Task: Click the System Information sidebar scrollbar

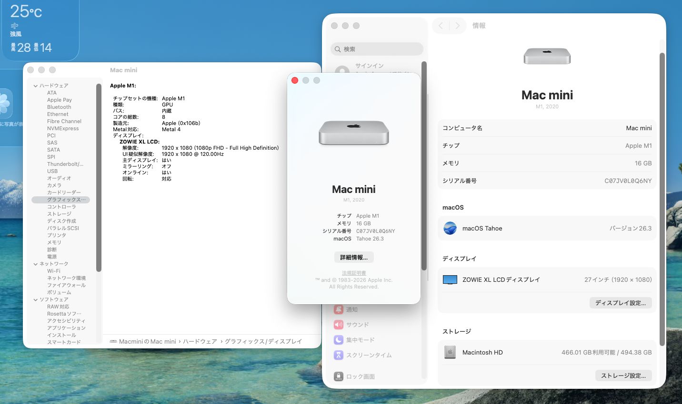Action: [x=99, y=177]
